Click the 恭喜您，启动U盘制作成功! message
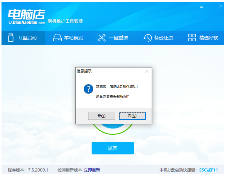The width and height of the screenshot is (226, 176). tap(117, 87)
